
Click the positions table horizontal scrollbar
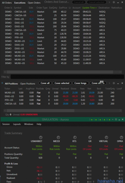tap(40, 110)
